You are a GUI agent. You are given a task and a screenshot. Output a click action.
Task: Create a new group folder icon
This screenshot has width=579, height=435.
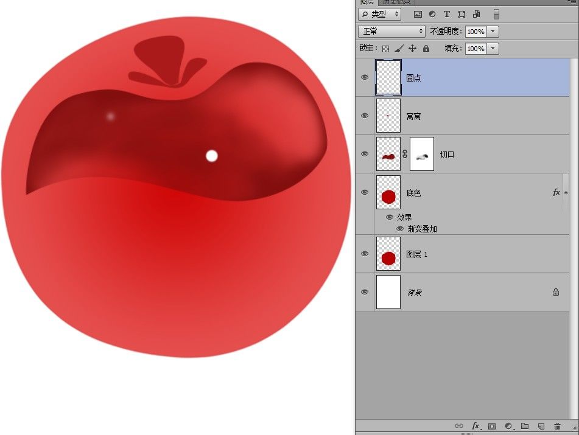525,426
